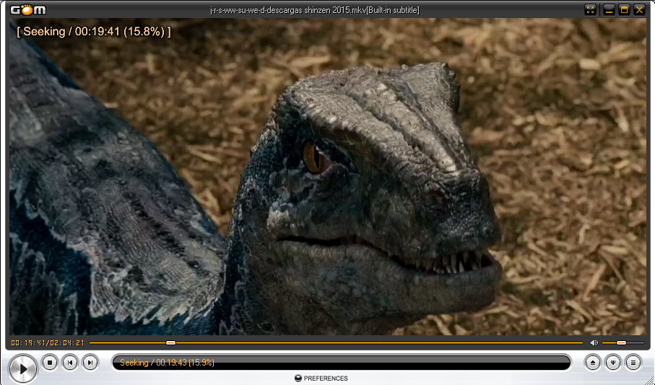Click the status display showing Seeking 00:19:43
This screenshot has width=655, height=385.
pos(341,363)
